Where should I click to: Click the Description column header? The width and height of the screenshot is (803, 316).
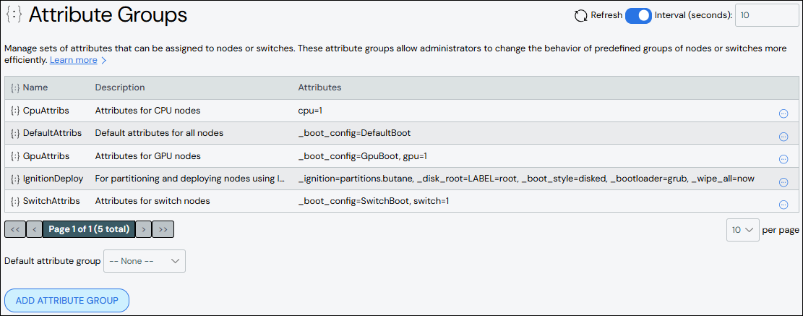120,87
